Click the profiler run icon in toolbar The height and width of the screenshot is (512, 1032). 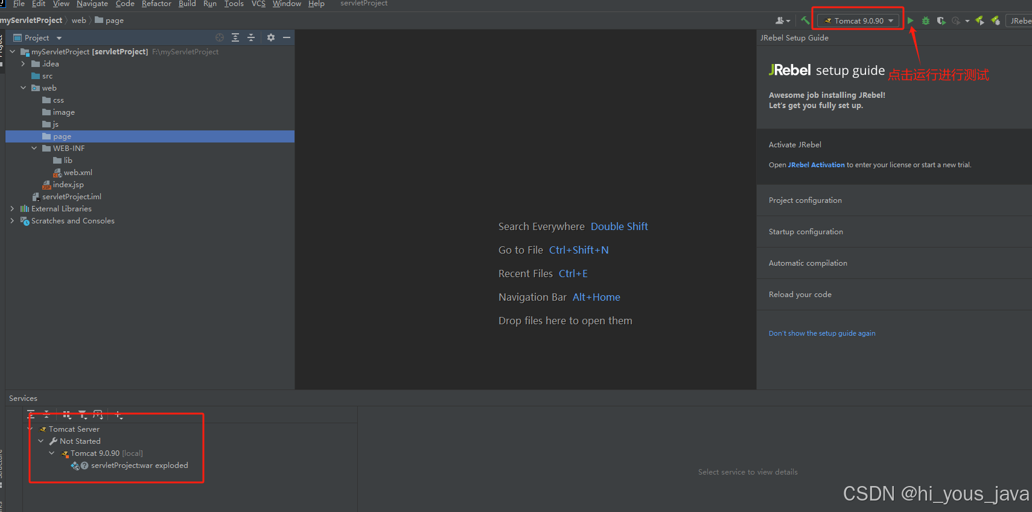point(956,21)
